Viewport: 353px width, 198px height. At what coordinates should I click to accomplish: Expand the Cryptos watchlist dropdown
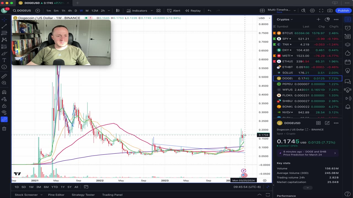coord(285,20)
